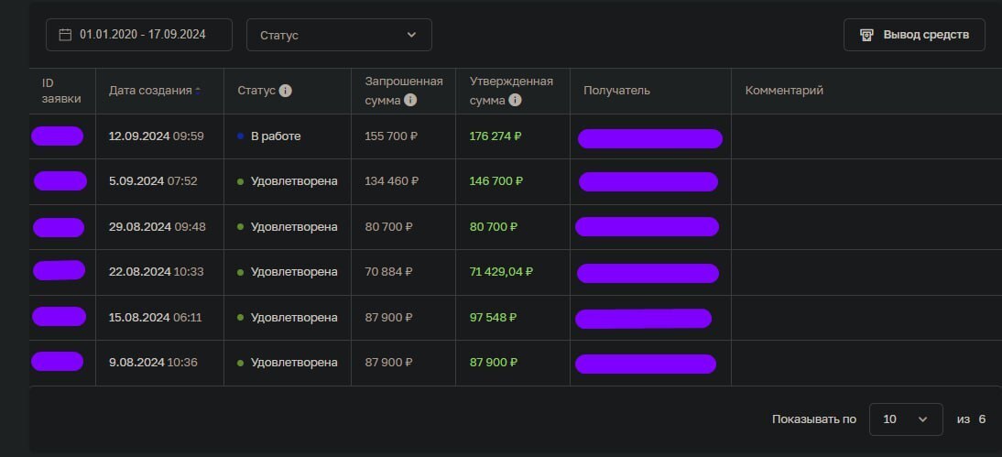
Task: Select the row dated 29.08.2024 09:48
Action: click(x=515, y=227)
